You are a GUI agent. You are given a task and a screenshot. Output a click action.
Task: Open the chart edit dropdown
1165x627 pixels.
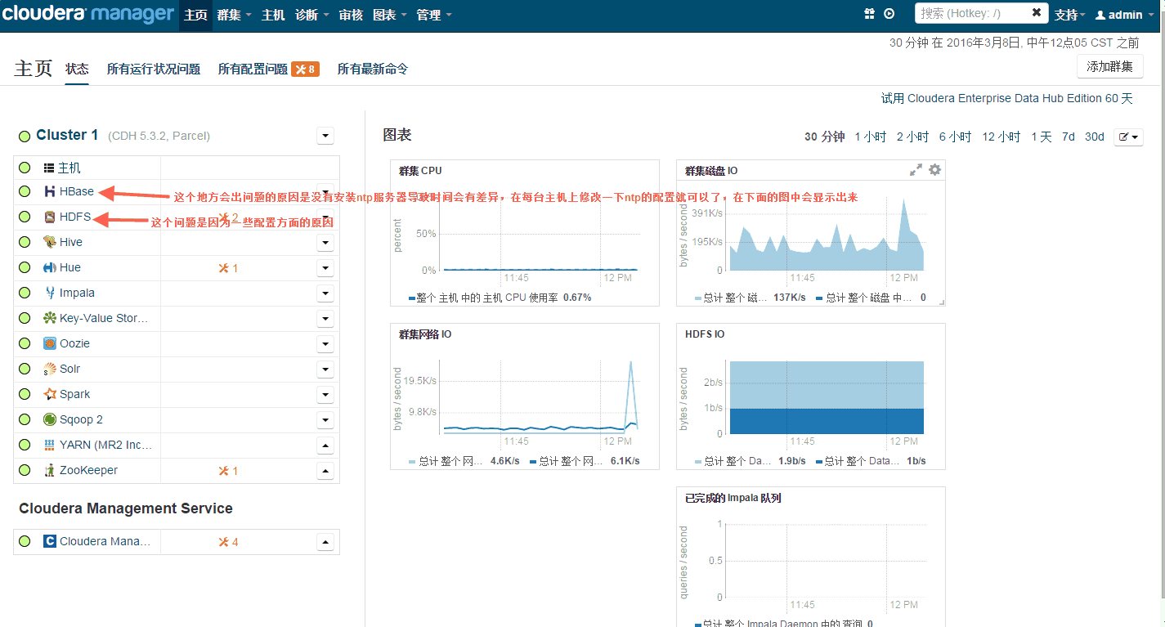(1129, 137)
